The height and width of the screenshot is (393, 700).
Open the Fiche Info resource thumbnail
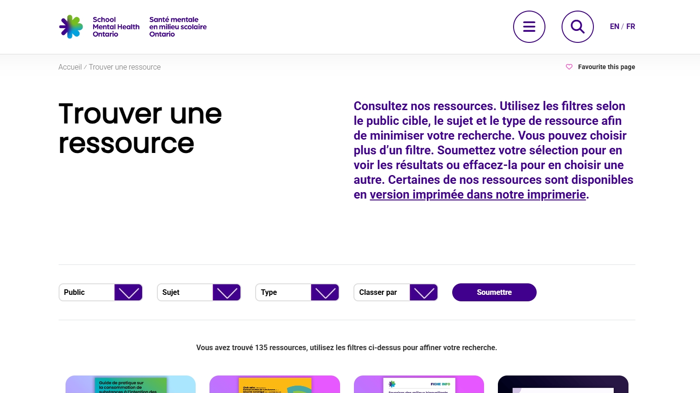click(x=419, y=385)
